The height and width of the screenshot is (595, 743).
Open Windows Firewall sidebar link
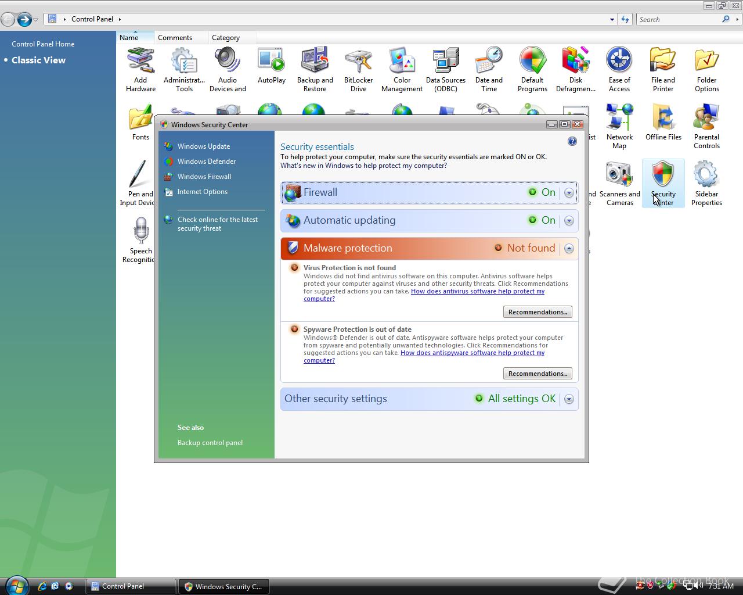pyautogui.click(x=204, y=177)
